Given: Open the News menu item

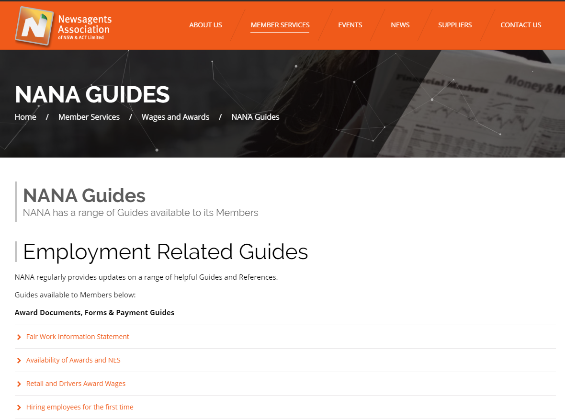Looking at the screenshot, I should coord(400,25).
